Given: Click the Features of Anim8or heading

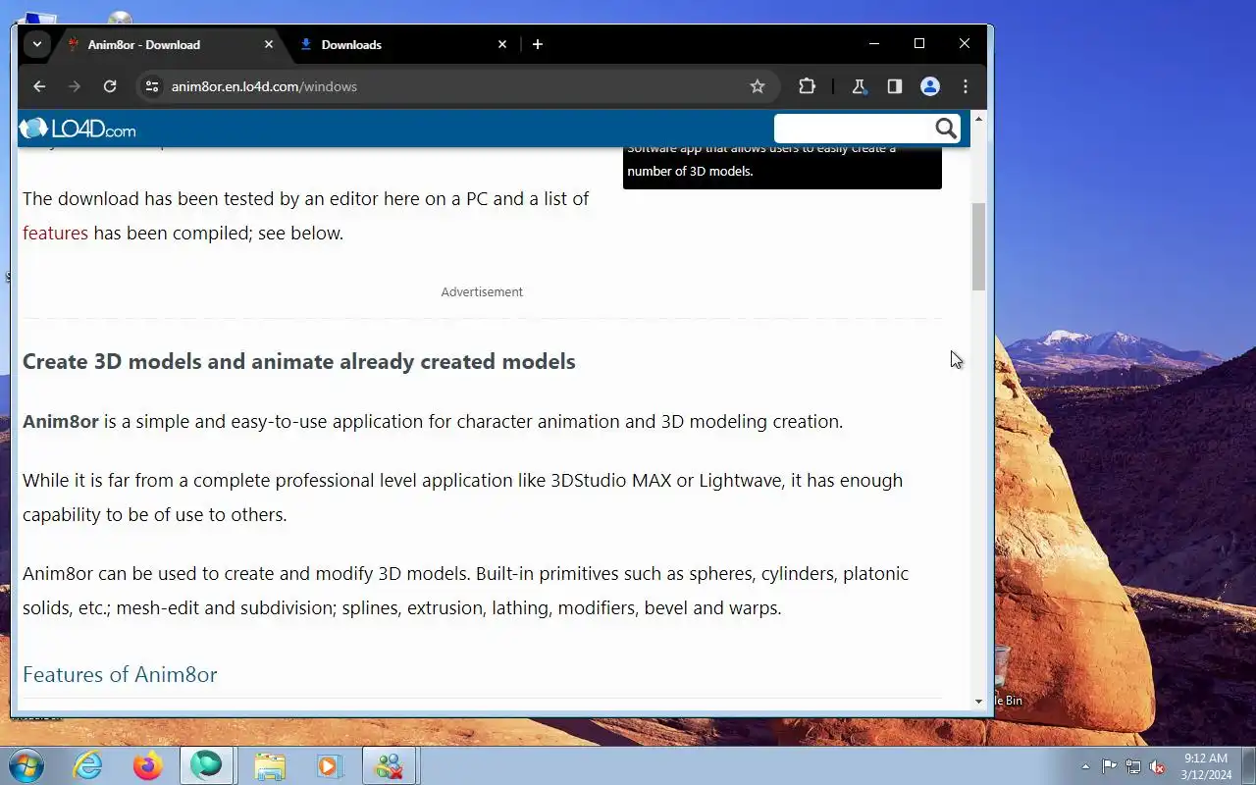Looking at the screenshot, I should point(120,674).
